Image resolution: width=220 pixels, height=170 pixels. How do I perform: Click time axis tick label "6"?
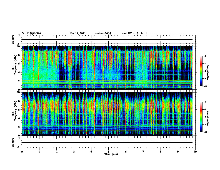[x=126, y=152]
